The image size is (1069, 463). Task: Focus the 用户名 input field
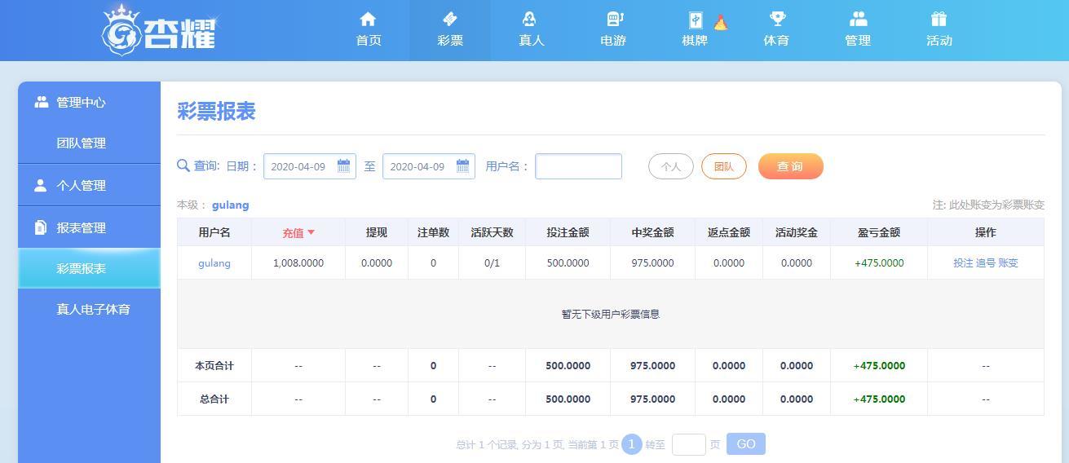click(578, 166)
